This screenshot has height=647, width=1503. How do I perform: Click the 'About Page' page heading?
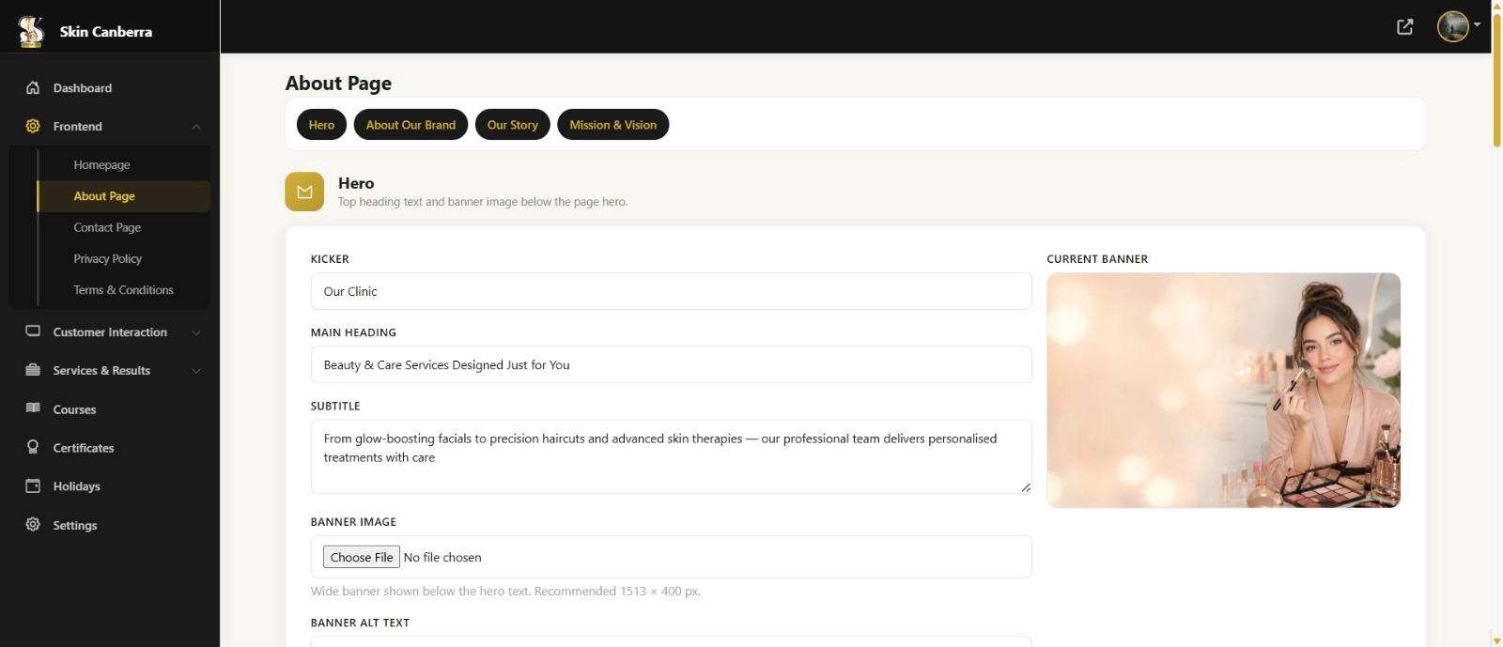point(338,83)
